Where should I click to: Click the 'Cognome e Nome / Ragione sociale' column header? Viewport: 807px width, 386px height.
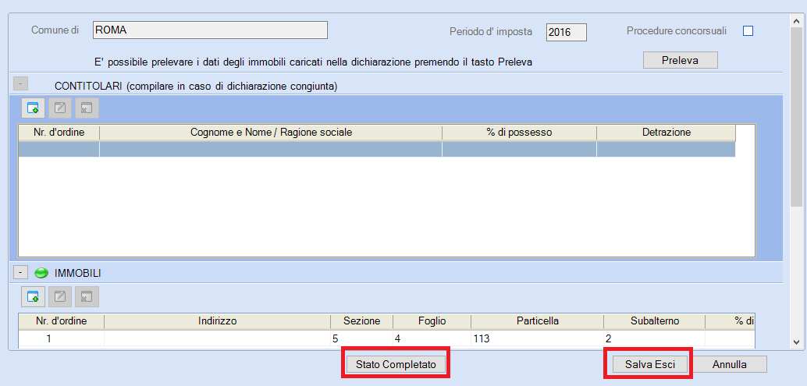(271, 133)
